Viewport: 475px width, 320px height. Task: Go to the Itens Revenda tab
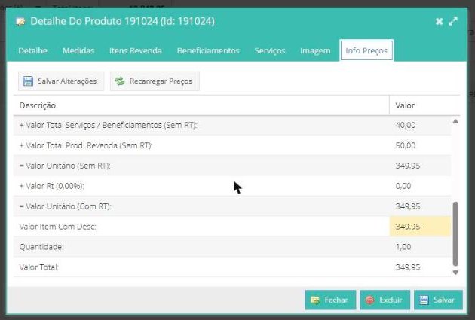pos(136,50)
